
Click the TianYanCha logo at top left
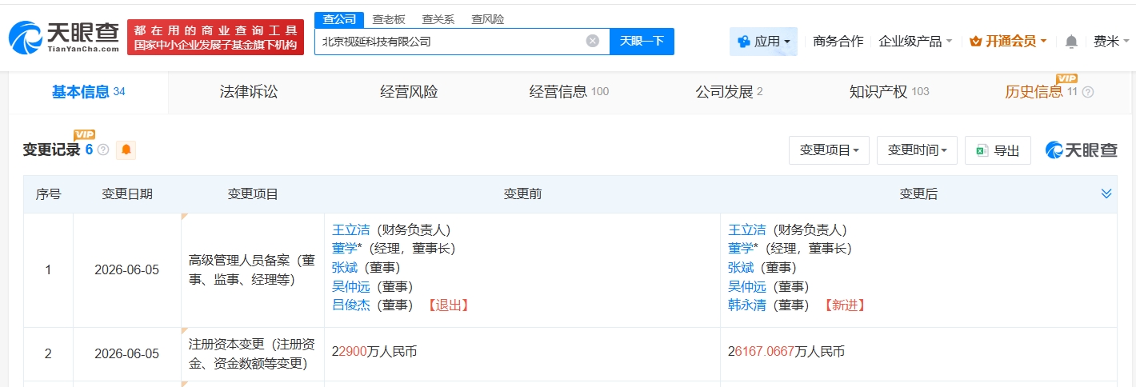(x=64, y=37)
